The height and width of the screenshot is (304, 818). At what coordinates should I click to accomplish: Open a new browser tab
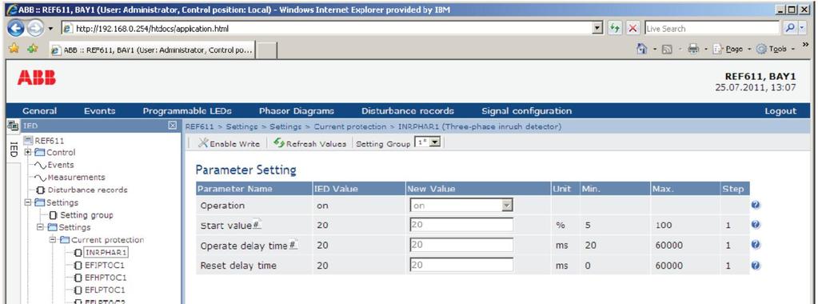pos(266,50)
